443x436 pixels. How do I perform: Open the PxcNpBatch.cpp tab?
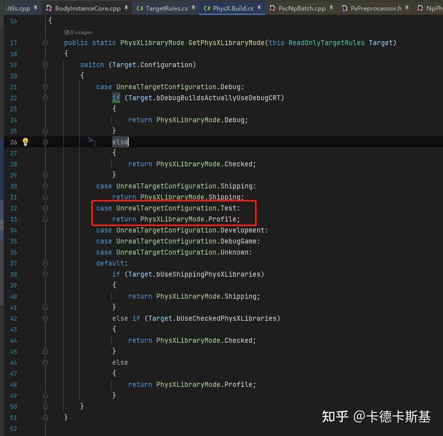[301, 8]
